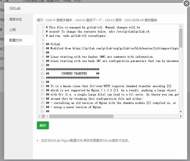Click the GitLab dialog title
This screenshot has width=190, height=161.
pos(15,8)
